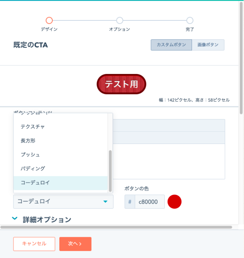The height and width of the screenshot is (258, 244).
Task: Select プッシュ button style option
Action: pyautogui.click(x=31, y=155)
